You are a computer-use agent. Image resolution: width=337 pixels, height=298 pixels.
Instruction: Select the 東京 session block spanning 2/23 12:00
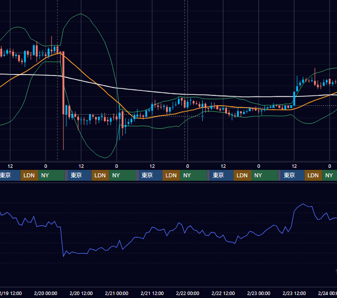coord(292,175)
